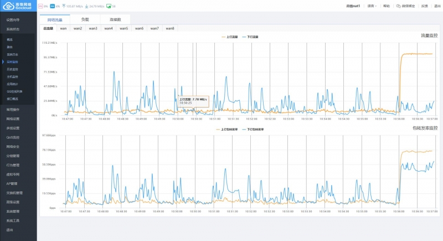The image size is (443, 241).
Task: Click the upload speed arrow icon
Action: (x=63, y=6)
